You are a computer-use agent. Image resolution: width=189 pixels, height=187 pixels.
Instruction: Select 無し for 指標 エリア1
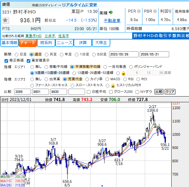tap(32, 67)
